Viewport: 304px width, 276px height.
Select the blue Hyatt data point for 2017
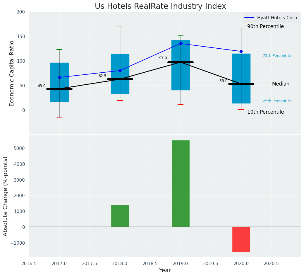[x=59, y=77]
